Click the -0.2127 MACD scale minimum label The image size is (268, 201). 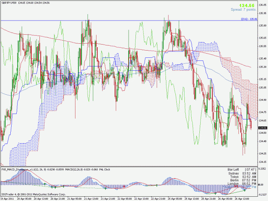point(262,195)
